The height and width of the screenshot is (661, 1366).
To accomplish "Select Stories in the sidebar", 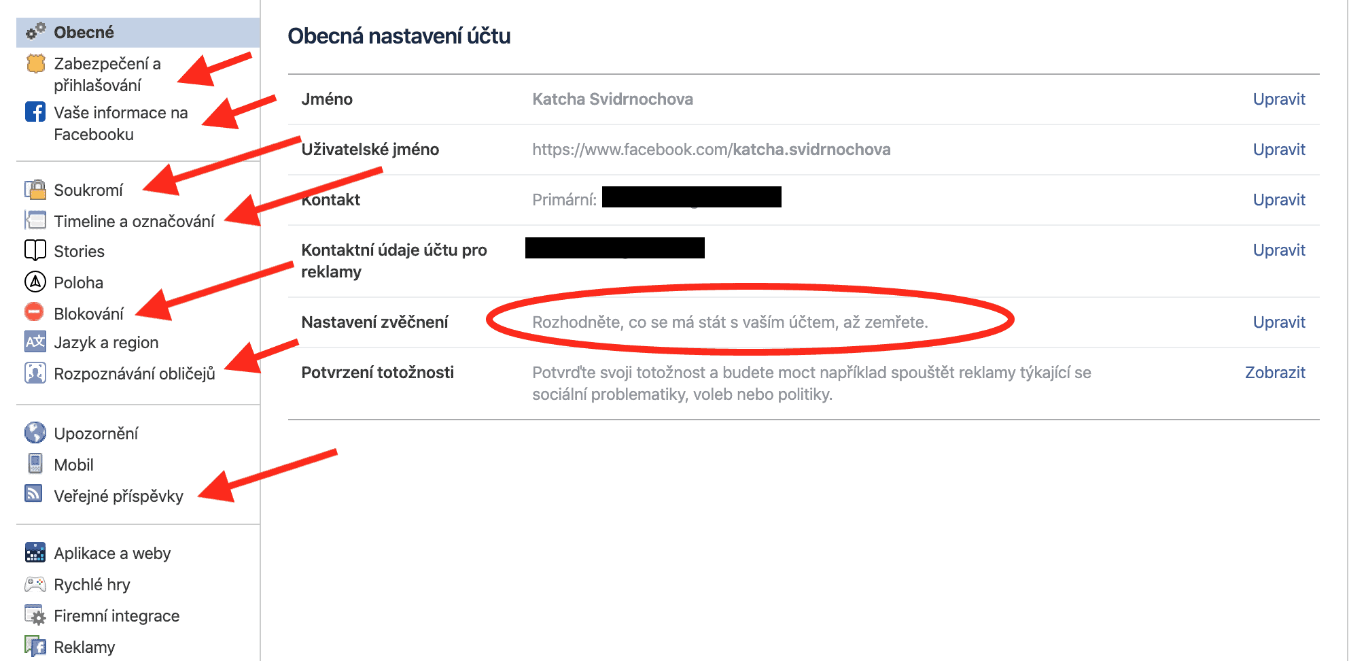I will 79,251.
